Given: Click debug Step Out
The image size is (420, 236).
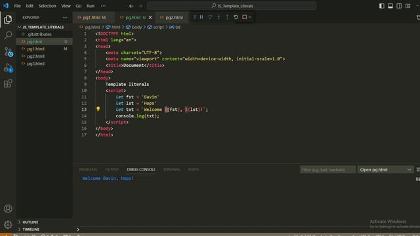Looking at the screenshot, I should coord(227,17).
